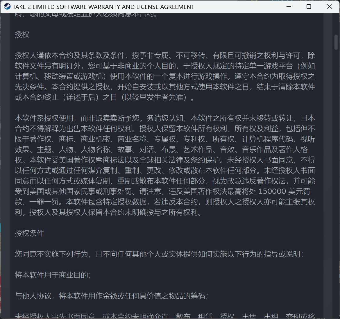This screenshot has height=319, width=340.
Task: Click the line starting 先决条件。本合约提供之授权
Action: point(165,87)
